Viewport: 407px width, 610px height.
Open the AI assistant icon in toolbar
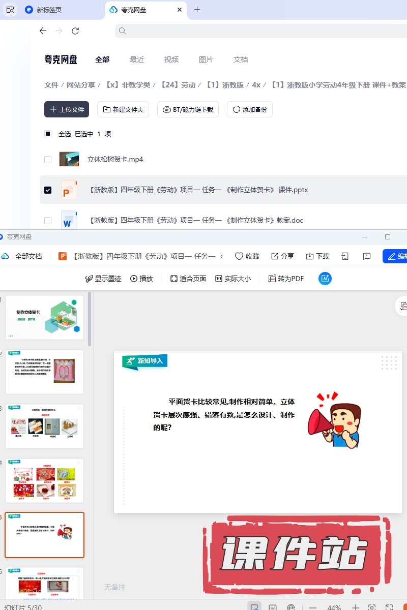pyautogui.click(x=325, y=279)
